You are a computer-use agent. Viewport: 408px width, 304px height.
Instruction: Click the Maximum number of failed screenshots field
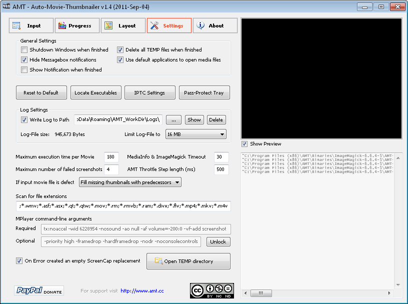pyautogui.click(x=111, y=169)
